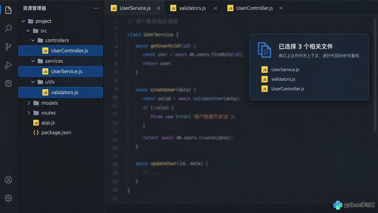This screenshot has width=378, height=213.
Task: Close the UserController.js tab
Action: pos(281,8)
